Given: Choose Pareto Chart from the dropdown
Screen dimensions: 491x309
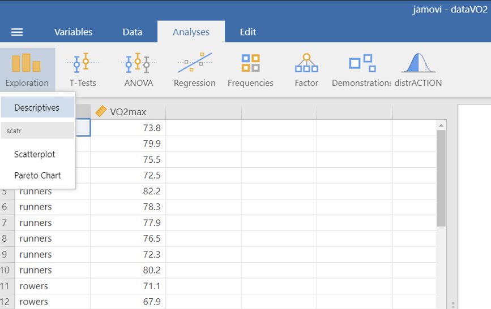Looking at the screenshot, I should (x=37, y=175).
